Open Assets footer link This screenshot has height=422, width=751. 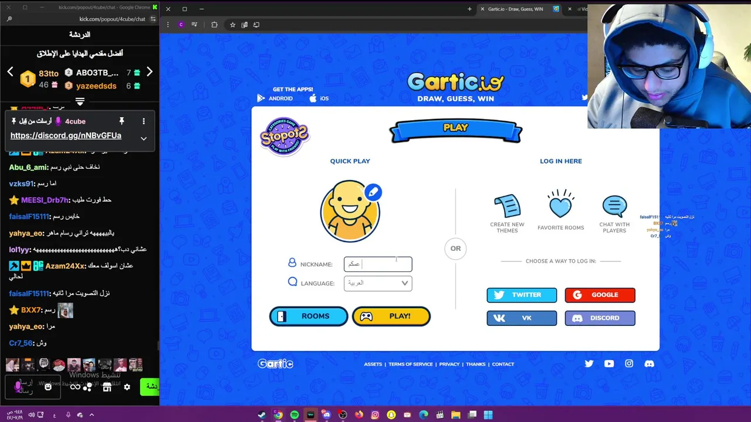tap(373, 364)
